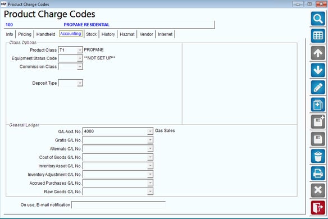
Task: Click the PROPANE class description text
Action: point(94,50)
